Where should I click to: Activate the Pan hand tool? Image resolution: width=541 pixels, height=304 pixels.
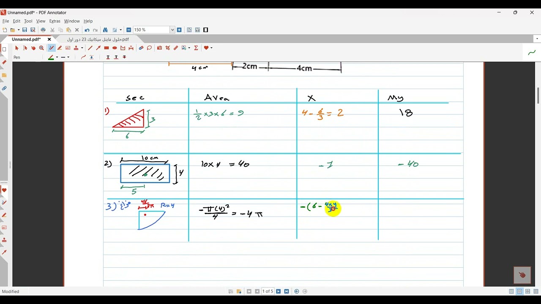click(x=33, y=48)
